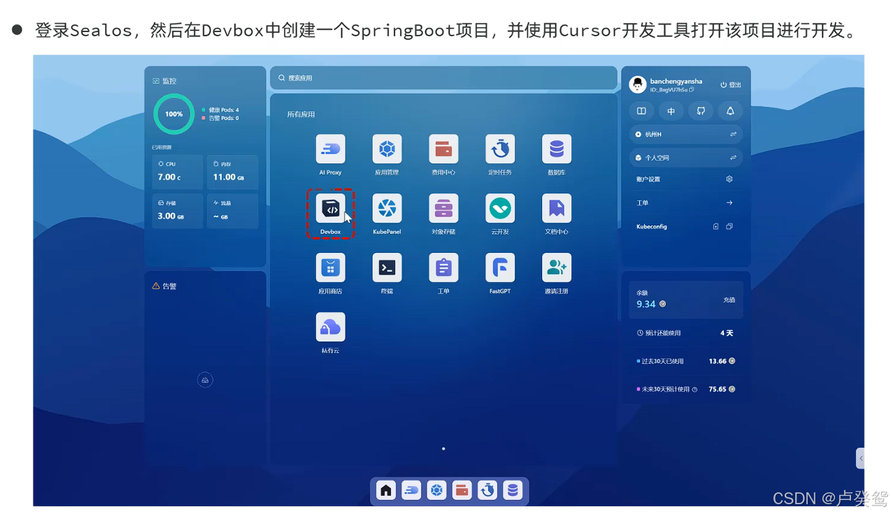This screenshot has width=891, height=514.
Task: Open 应用商店 app store
Action: [x=331, y=267]
